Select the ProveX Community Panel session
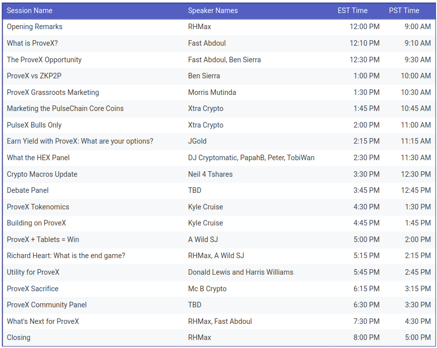The image size is (437, 348). click(47, 305)
